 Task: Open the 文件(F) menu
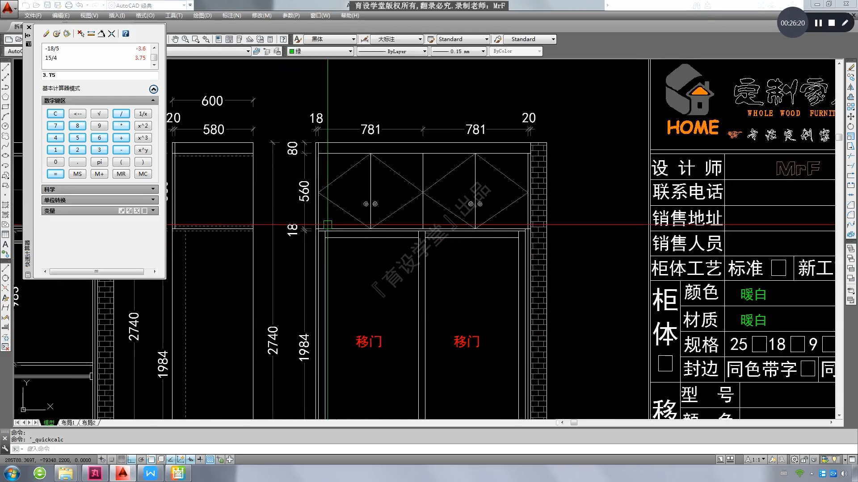tap(33, 16)
